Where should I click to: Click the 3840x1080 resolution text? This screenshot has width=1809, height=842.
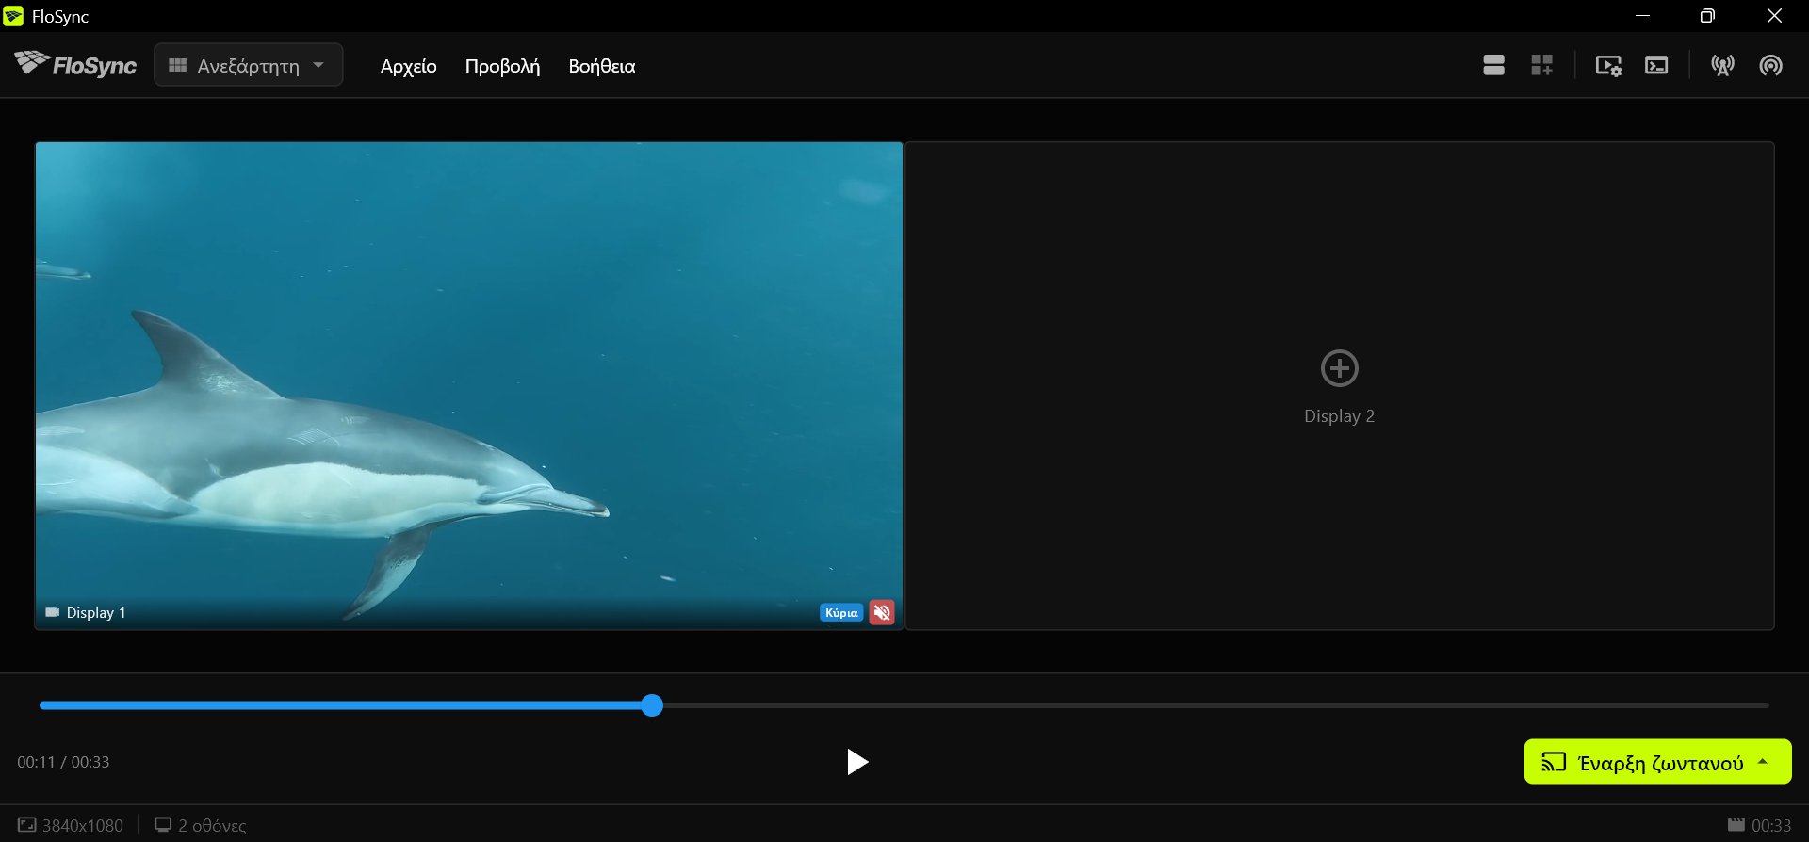(83, 826)
